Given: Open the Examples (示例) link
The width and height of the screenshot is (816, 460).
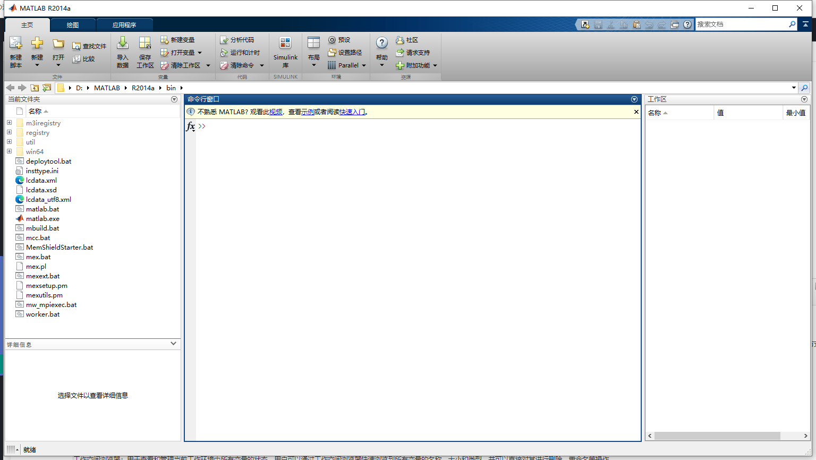Looking at the screenshot, I should [308, 112].
